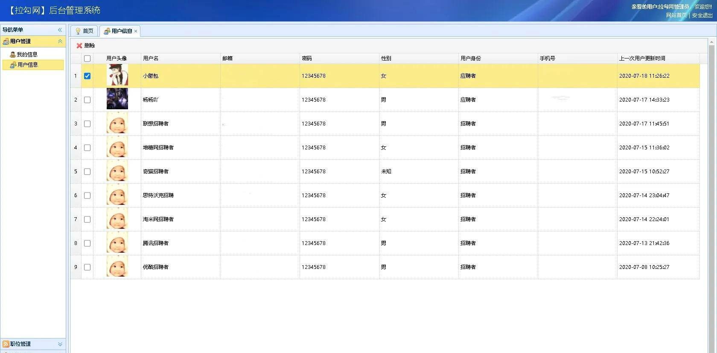Viewport: 717px width, 353px height.
Task: Toggle the select-all header checkbox
Action: click(87, 58)
